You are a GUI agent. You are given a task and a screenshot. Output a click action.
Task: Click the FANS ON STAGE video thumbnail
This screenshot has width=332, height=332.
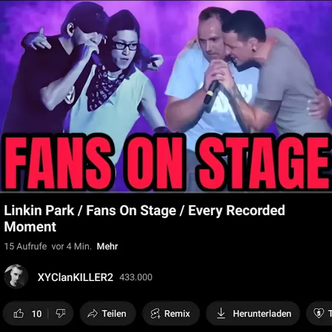tap(166, 96)
